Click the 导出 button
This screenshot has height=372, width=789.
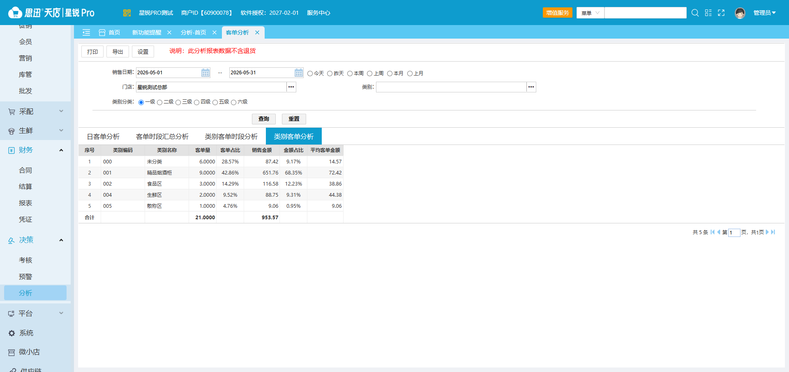(118, 51)
